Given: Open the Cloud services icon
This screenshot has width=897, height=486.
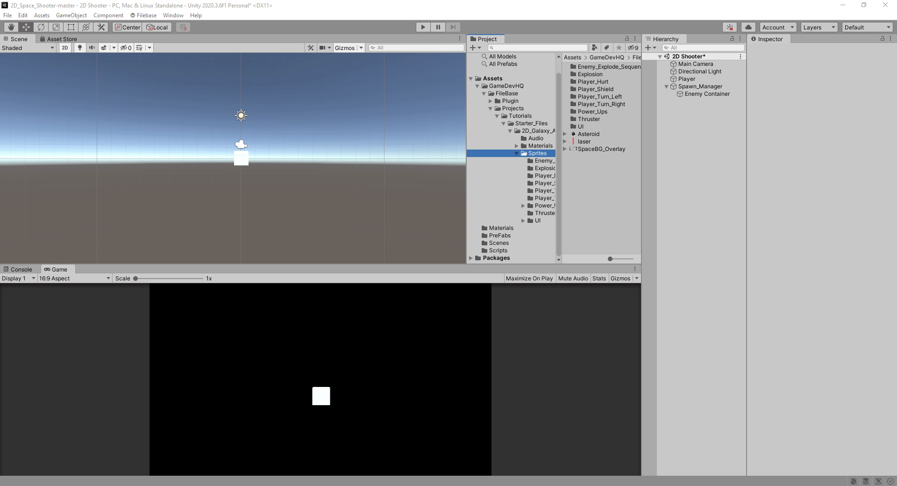Looking at the screenshot, I should (748, 27).
